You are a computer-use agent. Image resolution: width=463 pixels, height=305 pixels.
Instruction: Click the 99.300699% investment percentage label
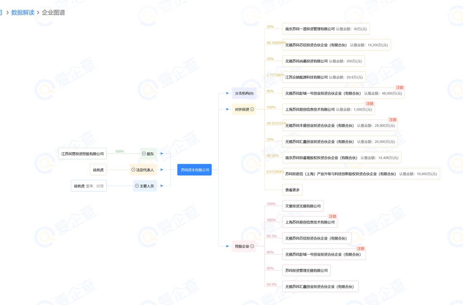pos(276,43)
